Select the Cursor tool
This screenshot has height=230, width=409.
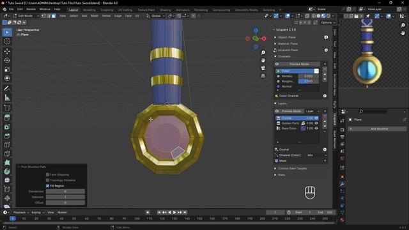coord(7,41)
